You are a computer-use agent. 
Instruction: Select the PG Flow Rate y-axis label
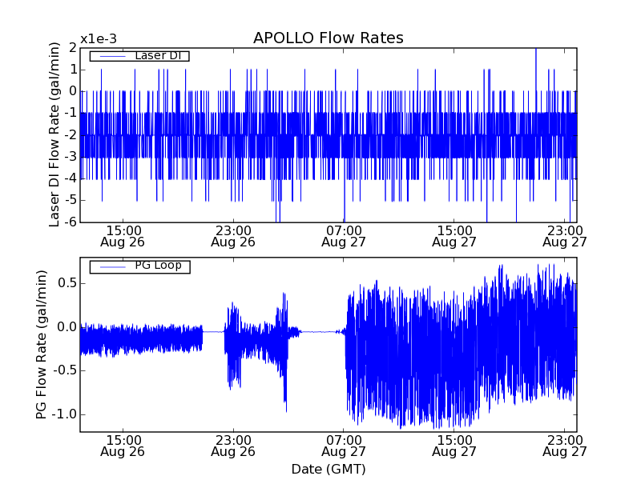click(x=42, y=344)
